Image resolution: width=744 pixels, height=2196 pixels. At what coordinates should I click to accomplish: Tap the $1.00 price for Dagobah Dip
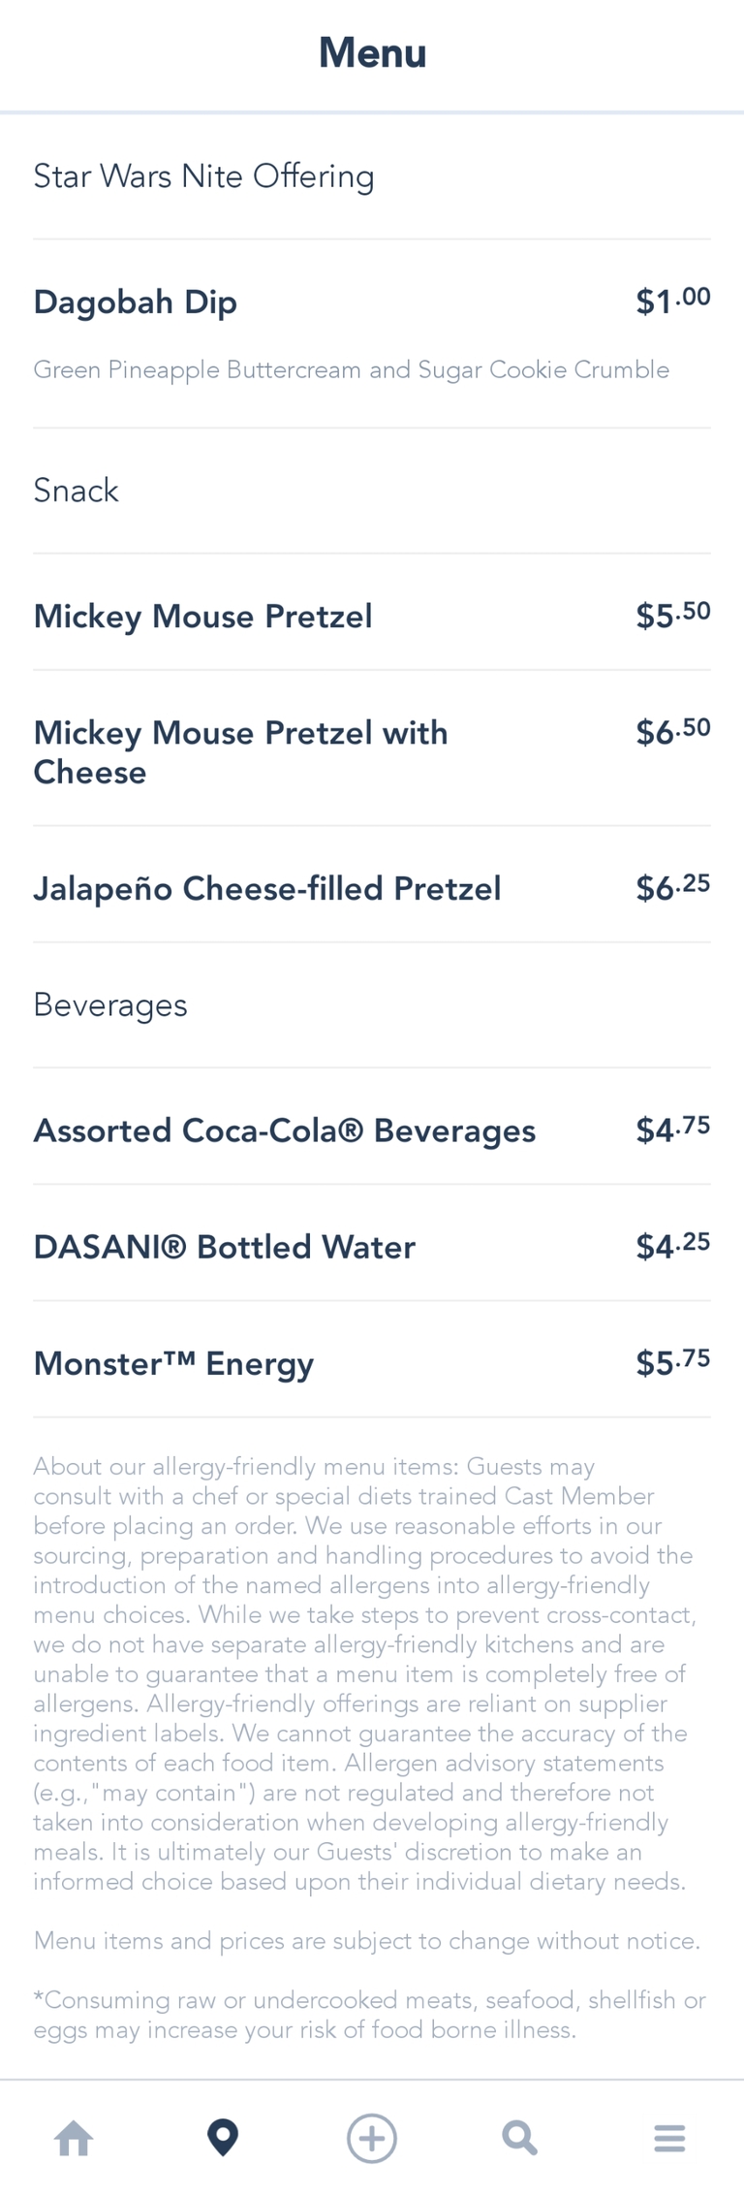click(x=672, y=301)
